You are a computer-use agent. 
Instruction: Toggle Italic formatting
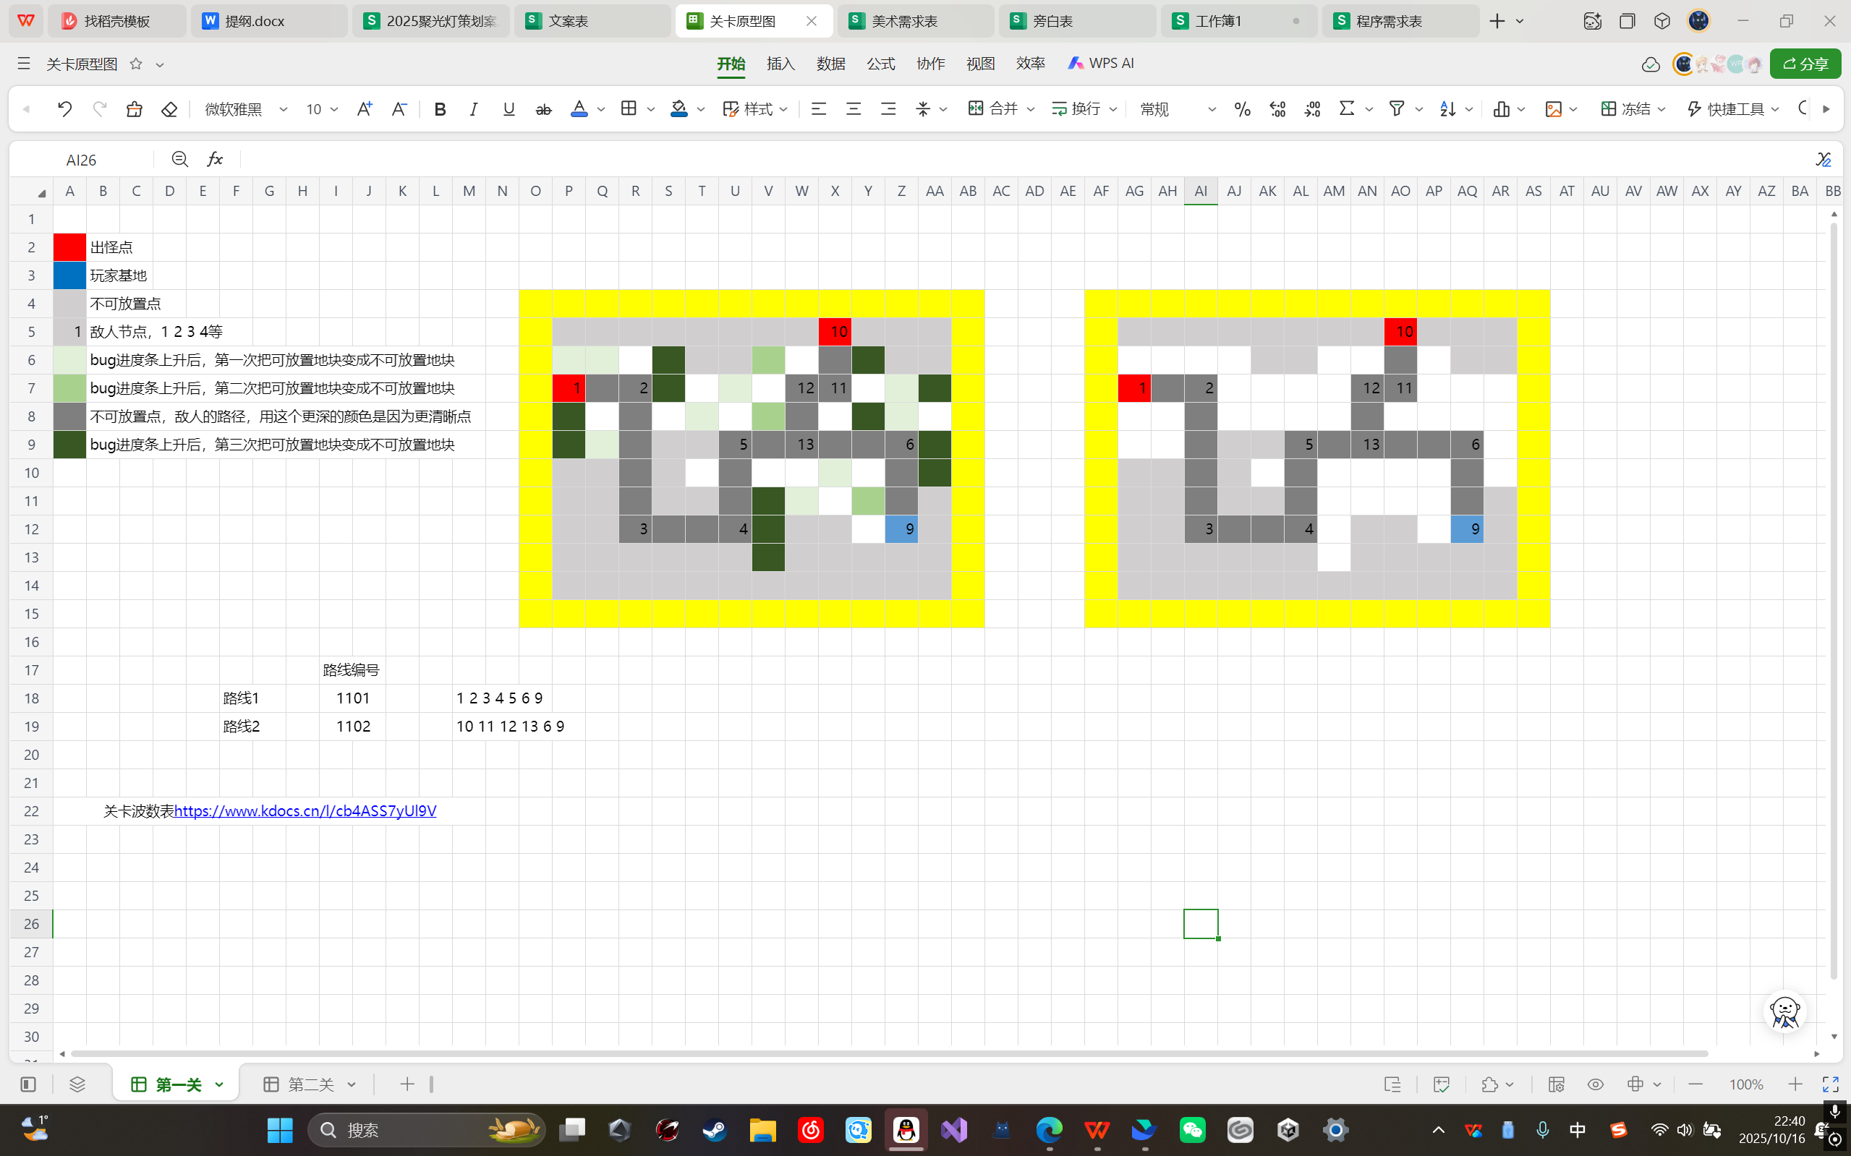coord(474,109)
